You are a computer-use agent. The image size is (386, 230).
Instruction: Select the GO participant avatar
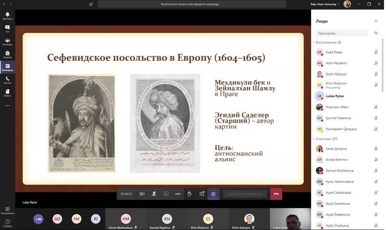pyautogui.click(x=57, y=219)
